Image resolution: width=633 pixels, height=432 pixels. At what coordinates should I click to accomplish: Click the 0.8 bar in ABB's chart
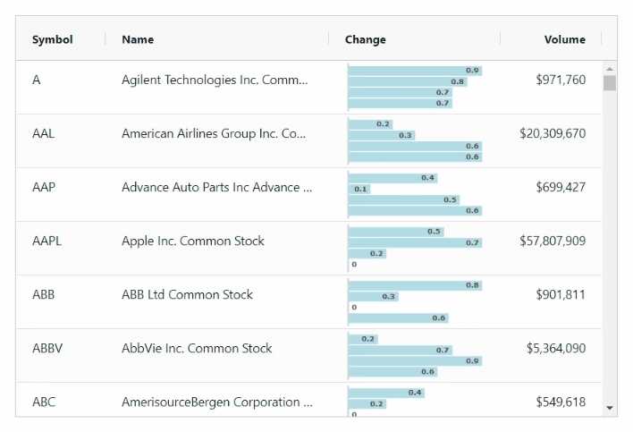pos(415,285)
